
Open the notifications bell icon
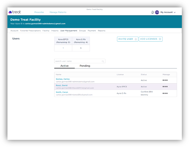[x=152, y=12]
